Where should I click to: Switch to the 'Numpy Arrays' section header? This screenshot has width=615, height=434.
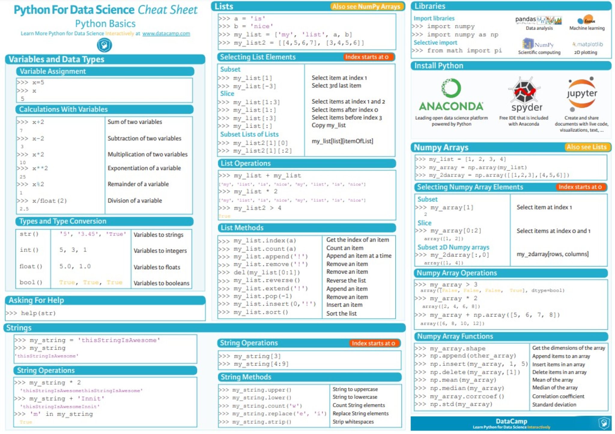[x=441, y=147]
